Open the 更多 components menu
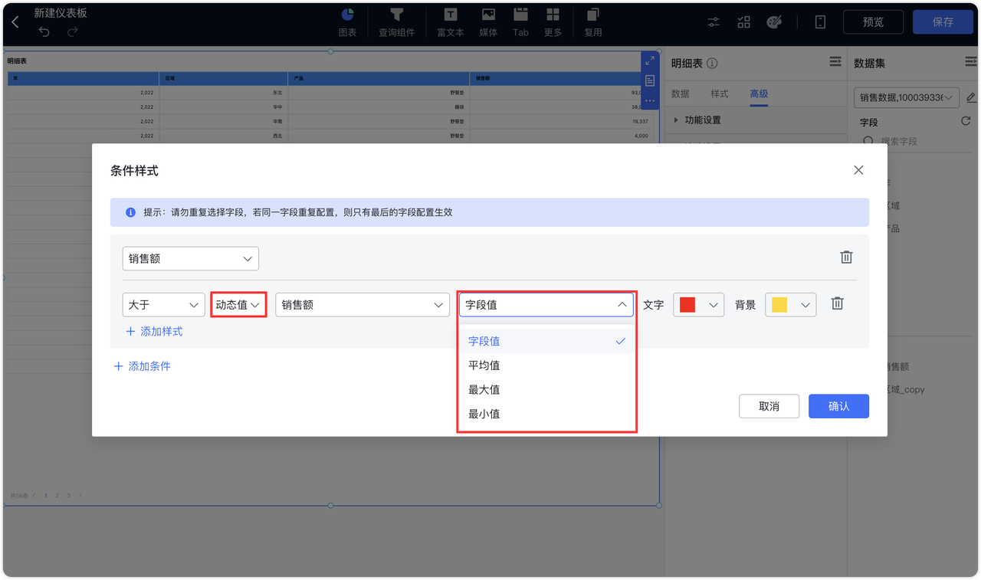This screenshot has height=580, width=981. click(553, 22)
